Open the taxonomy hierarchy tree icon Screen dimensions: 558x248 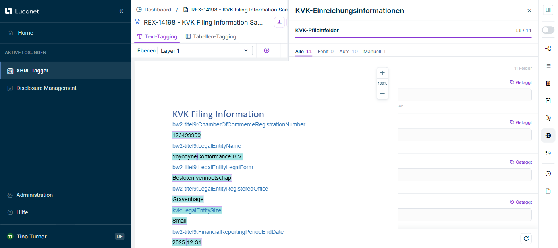tap(548, 48)
